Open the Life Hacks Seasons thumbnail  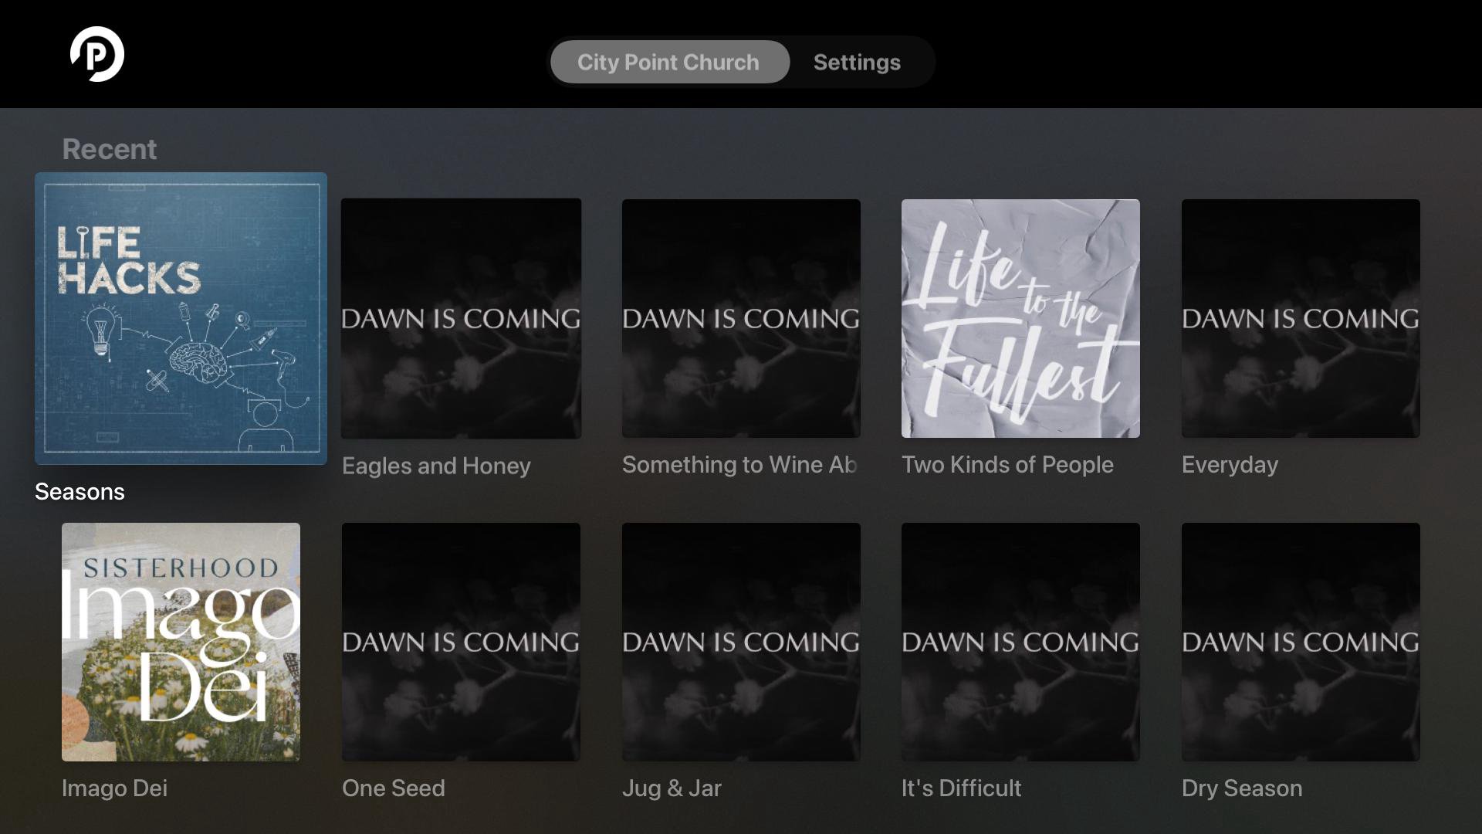click(x=181, y=318)
